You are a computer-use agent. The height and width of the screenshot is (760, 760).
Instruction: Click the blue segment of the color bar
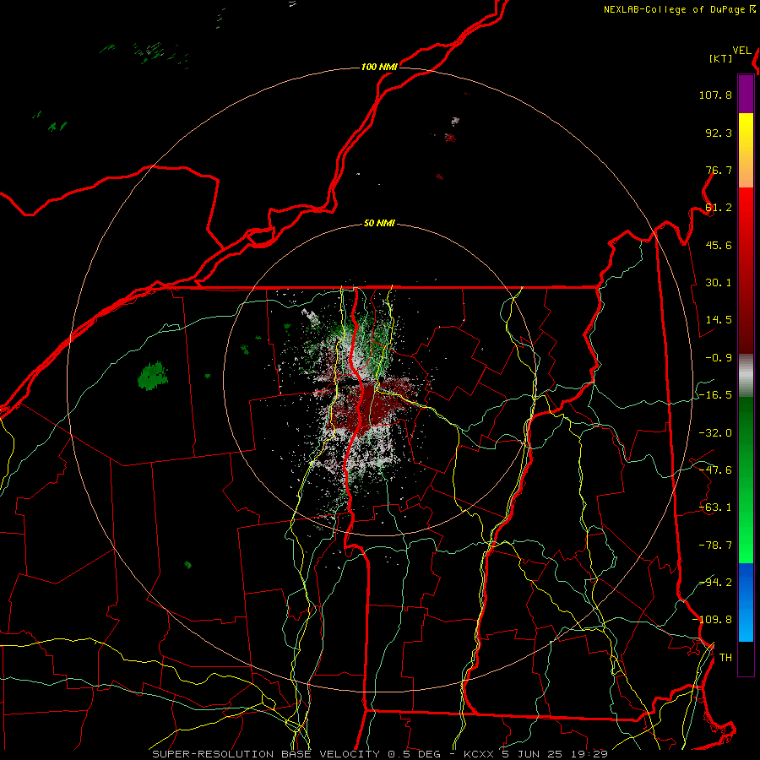[x=746, y=602]
